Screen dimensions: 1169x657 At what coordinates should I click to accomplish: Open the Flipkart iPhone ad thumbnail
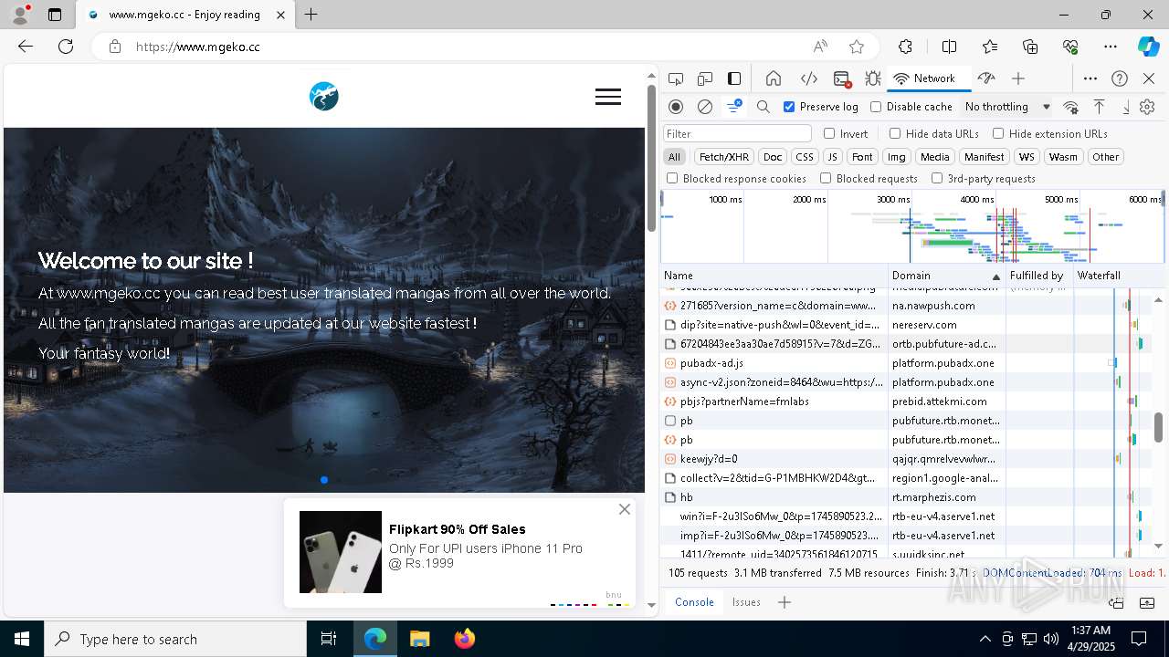pos(341,552)
